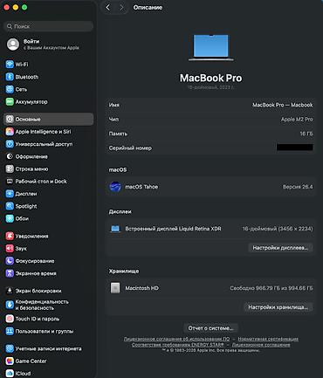Click the 'Версия 26.4' version text

(298, 187)
